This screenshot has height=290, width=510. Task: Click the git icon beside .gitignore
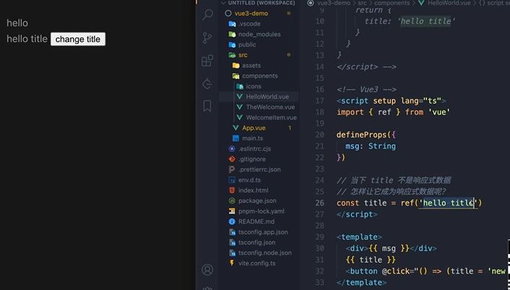click(x=232, y=159)
